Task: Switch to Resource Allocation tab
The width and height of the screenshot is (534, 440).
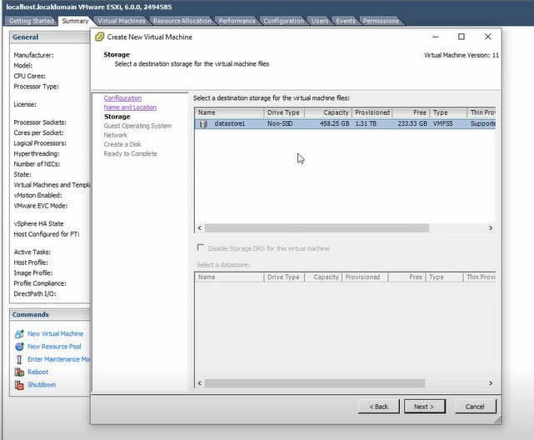Action: click(x=182, y=21)
